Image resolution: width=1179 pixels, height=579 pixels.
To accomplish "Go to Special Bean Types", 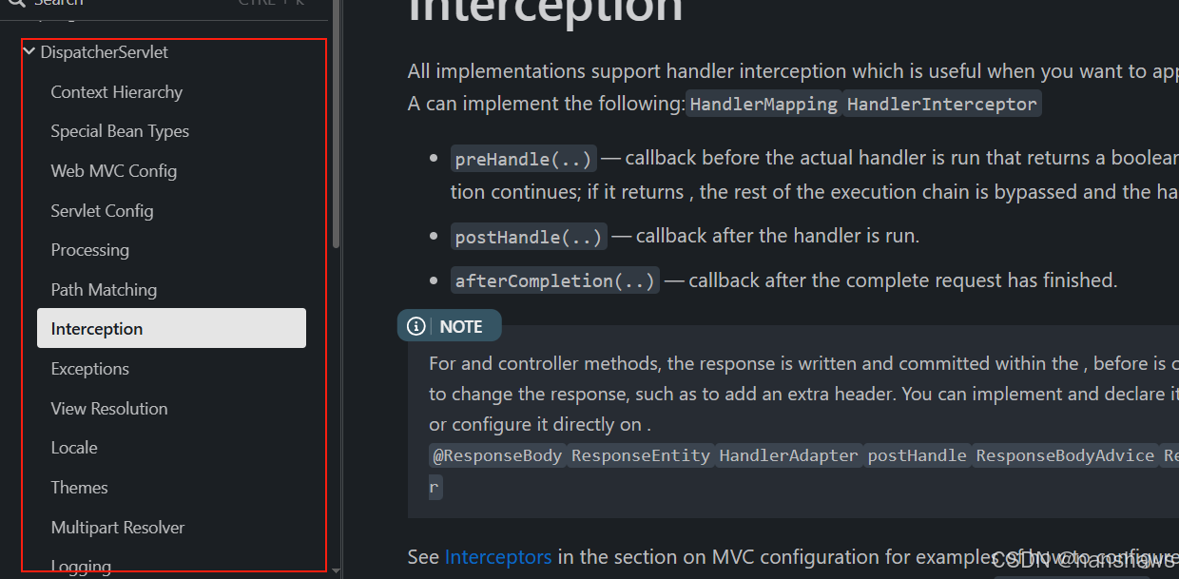I will (120, 131).
